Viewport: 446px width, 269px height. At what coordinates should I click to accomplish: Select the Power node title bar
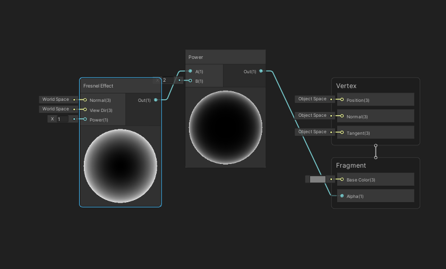pos(226,57)
